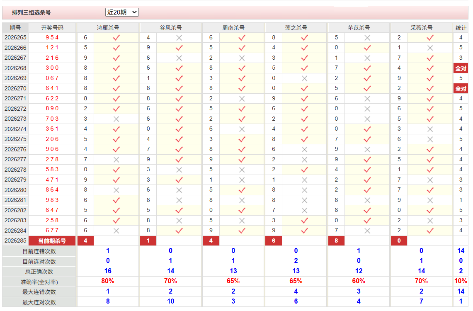Click issue number 2026277

click(x=15, y=159)
